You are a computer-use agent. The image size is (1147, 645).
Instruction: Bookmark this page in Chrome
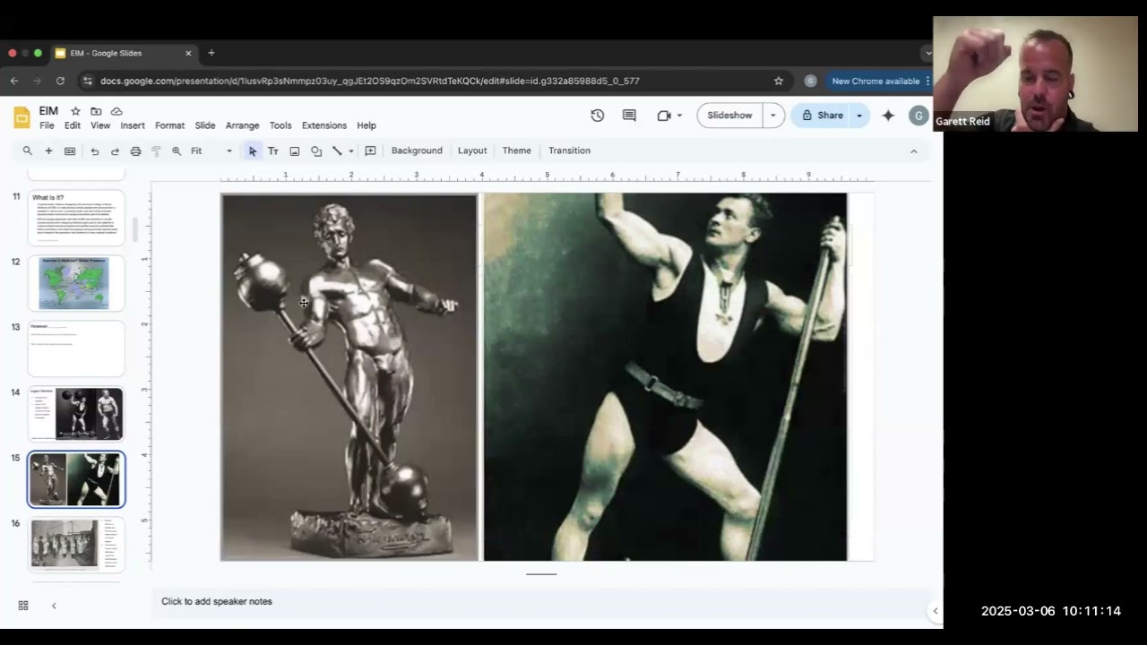click(x=779, y=81)
